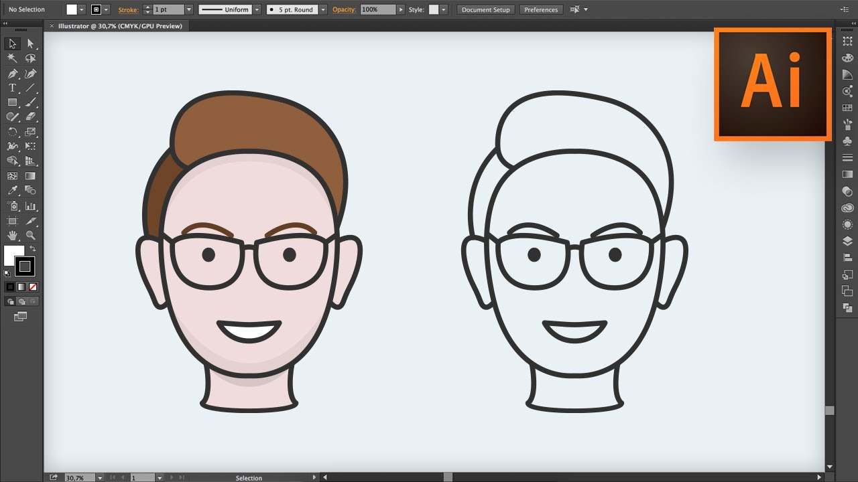Viewport: 858px width, 482px height.
Task: Select the Illustrator document tab
Action: point(119,26)
